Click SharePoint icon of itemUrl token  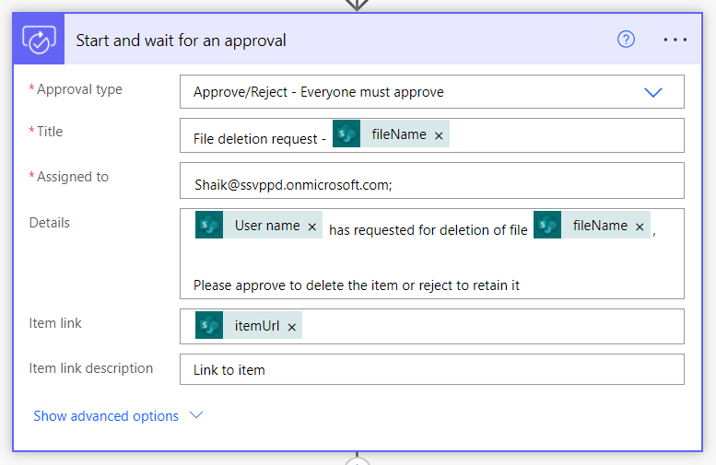click(209, 325)
